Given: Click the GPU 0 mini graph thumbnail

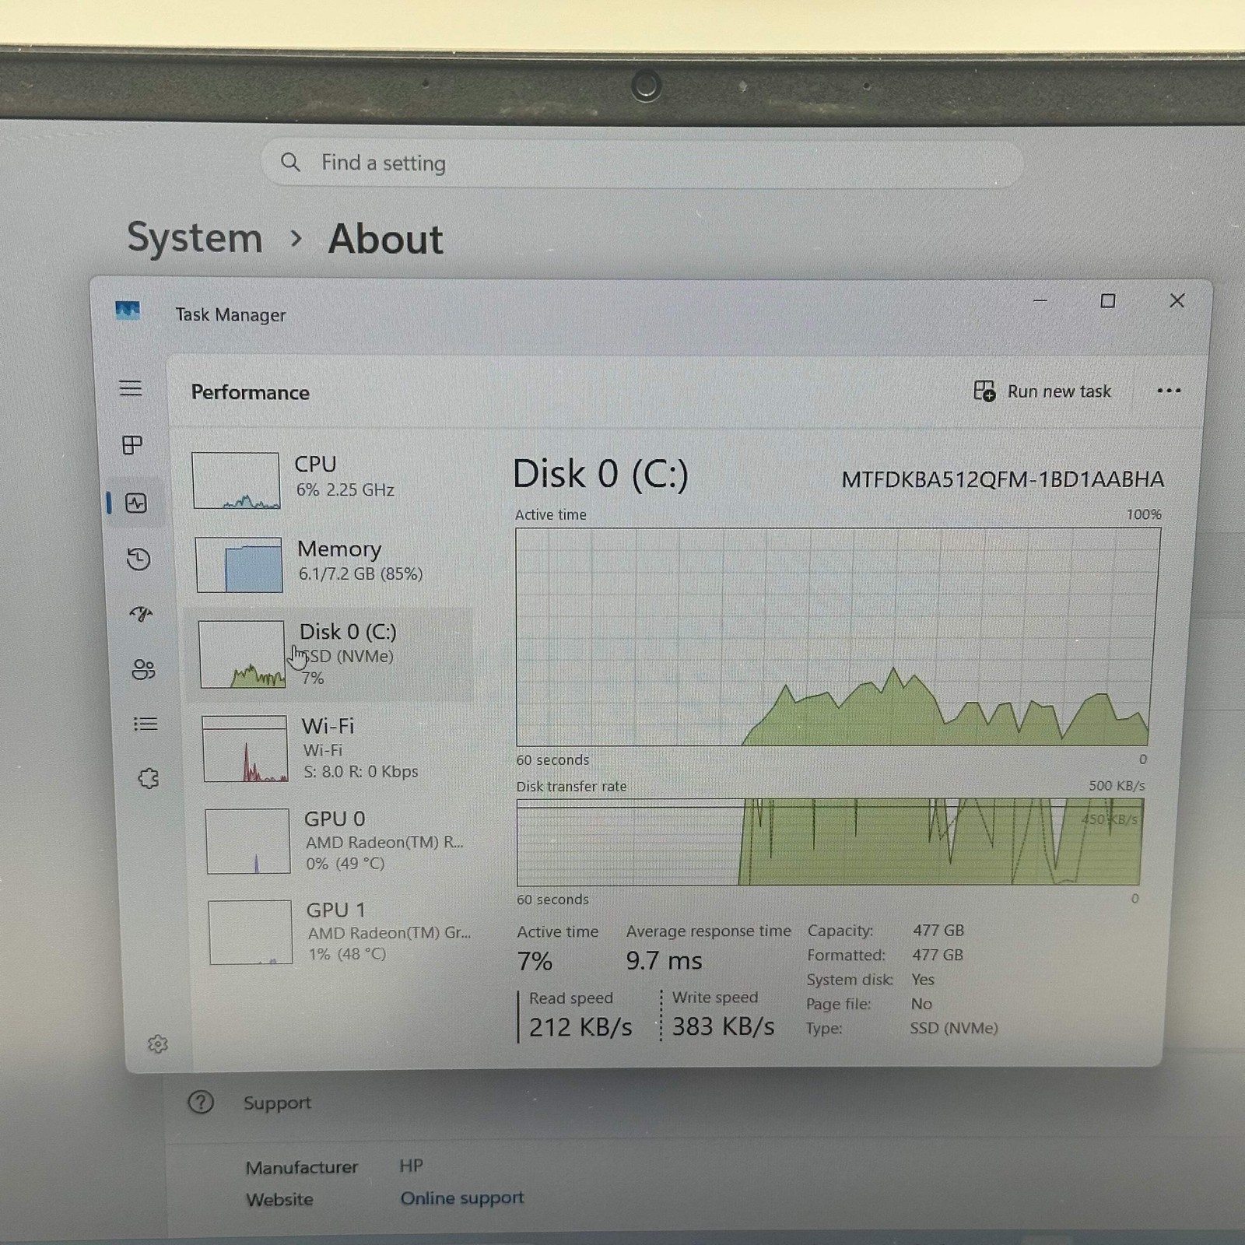Looking at the screenshot, I should (248, 840).
